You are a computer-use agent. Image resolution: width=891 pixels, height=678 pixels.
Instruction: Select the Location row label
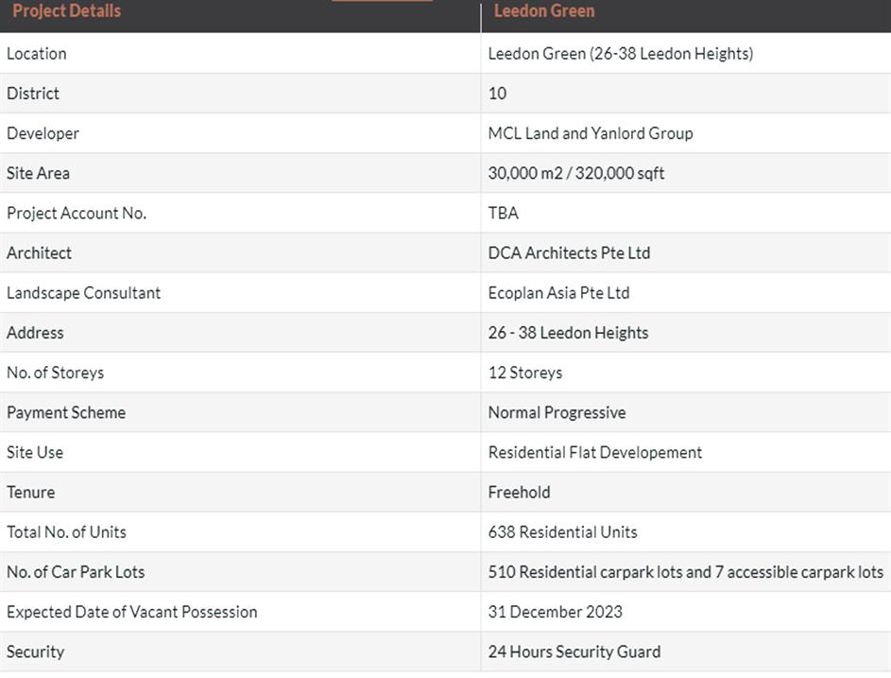[x=37, y=54]
